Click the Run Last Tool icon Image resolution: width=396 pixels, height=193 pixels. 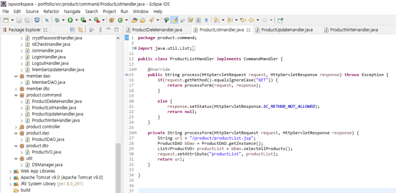pyautogui.click(x=96, y=20)
